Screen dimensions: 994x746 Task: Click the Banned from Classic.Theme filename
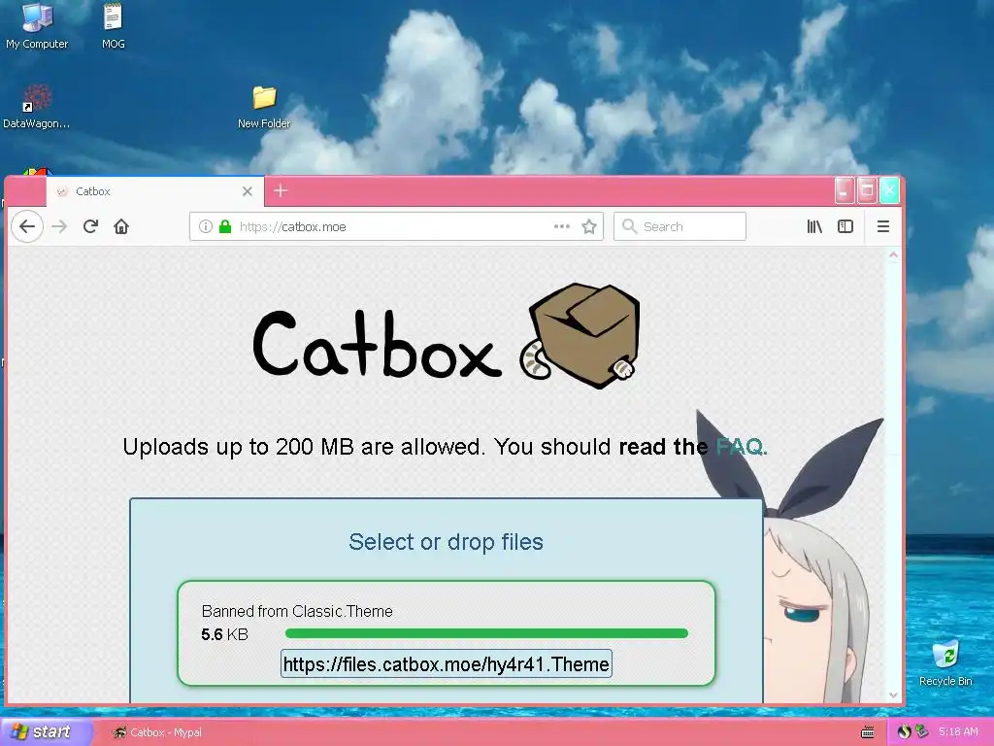[x=297, y=612]
